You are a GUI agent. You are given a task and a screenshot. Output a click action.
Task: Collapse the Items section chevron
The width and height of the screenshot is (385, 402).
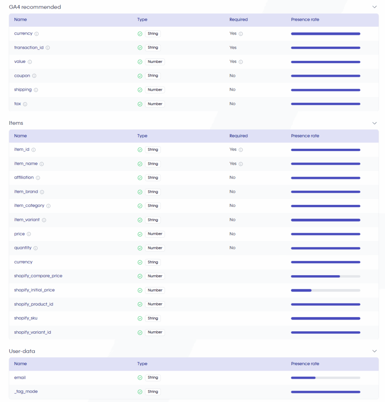[x=374, y=123]
